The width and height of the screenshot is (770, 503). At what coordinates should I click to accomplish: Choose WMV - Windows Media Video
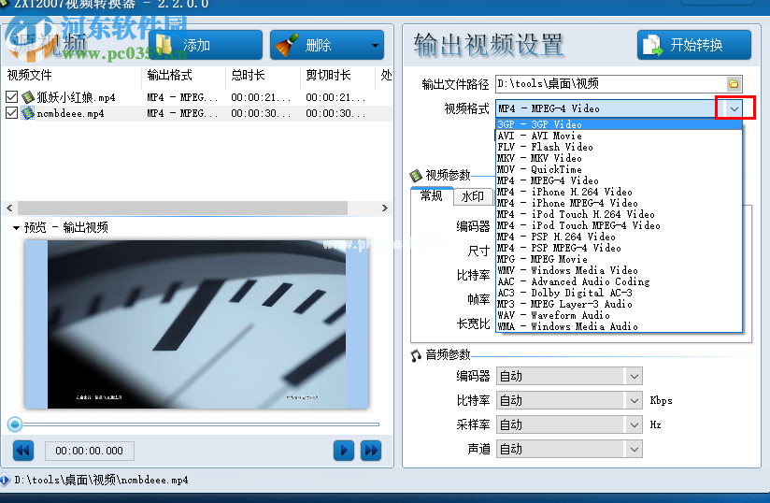tap(619, 270)
